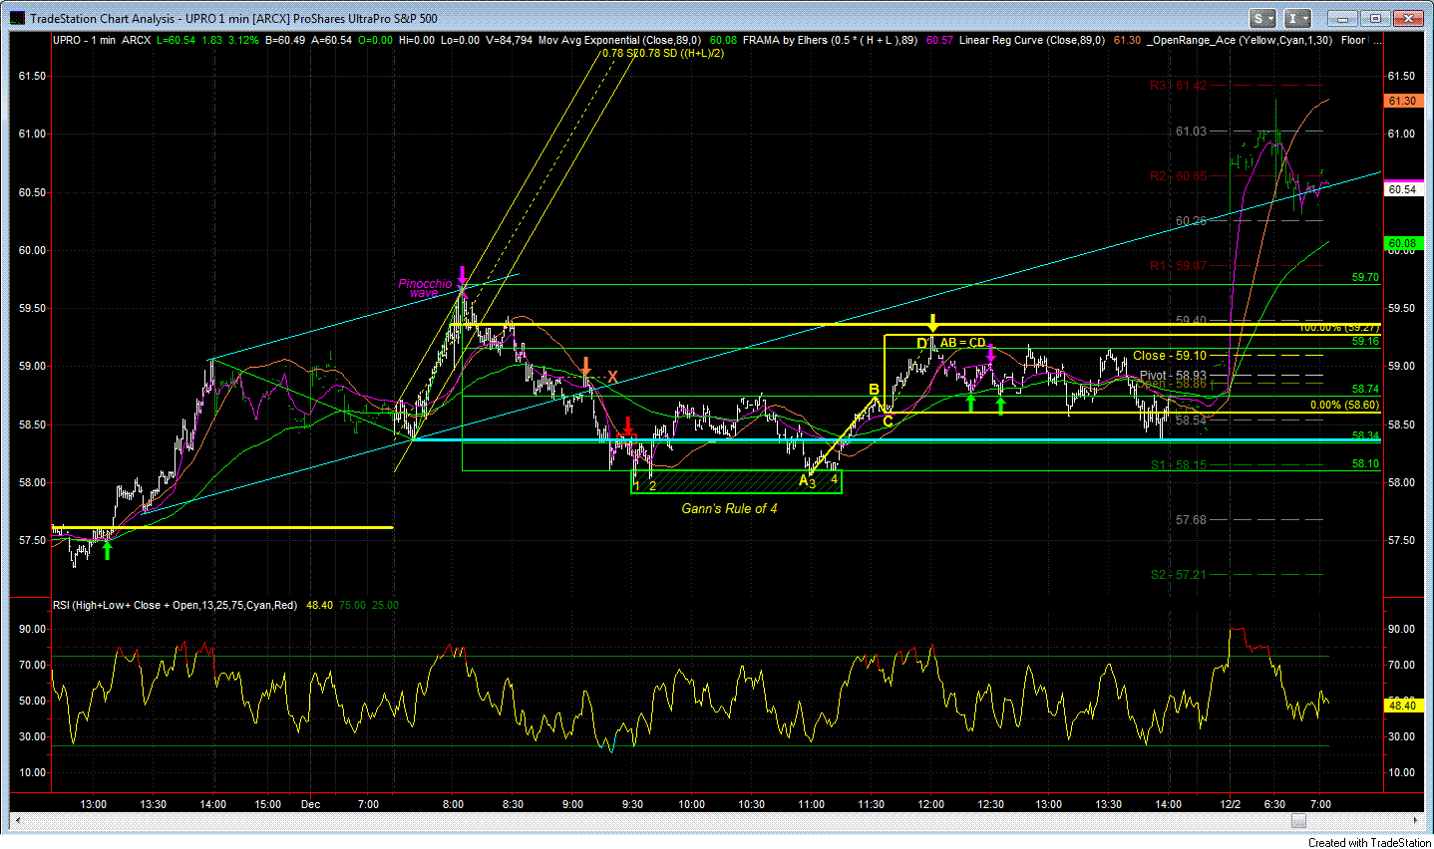Screen dimensions: 1434x849
Task: Click the 'Linear Reg Curve (Close,89,0)' indicator label
Action: (1032, 40)
